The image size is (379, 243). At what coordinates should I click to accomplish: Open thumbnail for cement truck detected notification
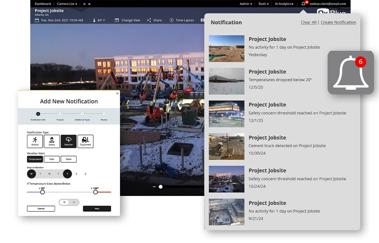[x=227, y=147]
